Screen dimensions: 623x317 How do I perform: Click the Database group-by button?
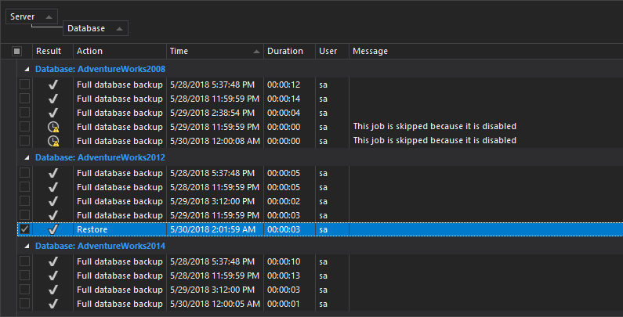tap(87, 29)
